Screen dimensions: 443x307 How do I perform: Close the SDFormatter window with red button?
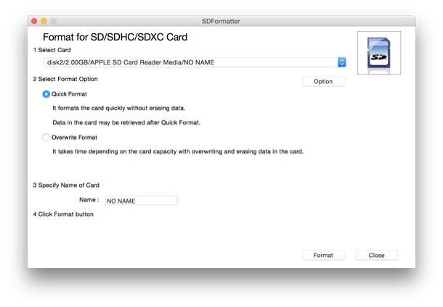[34, 21]
